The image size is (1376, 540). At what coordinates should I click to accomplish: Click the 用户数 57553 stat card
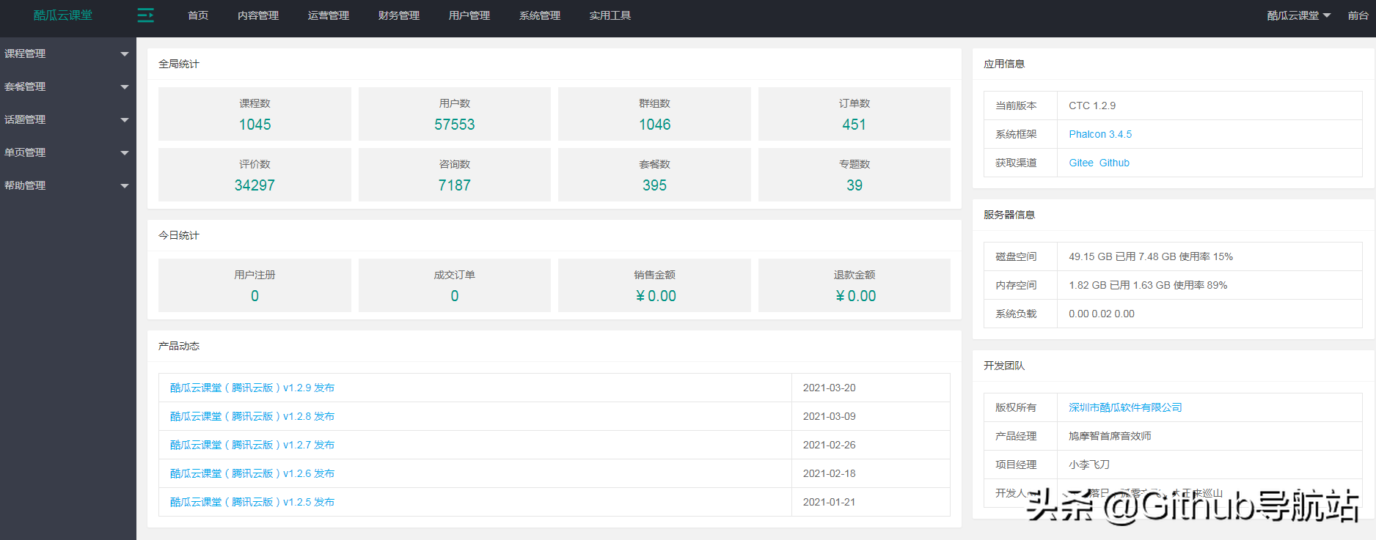click(455, 114)
